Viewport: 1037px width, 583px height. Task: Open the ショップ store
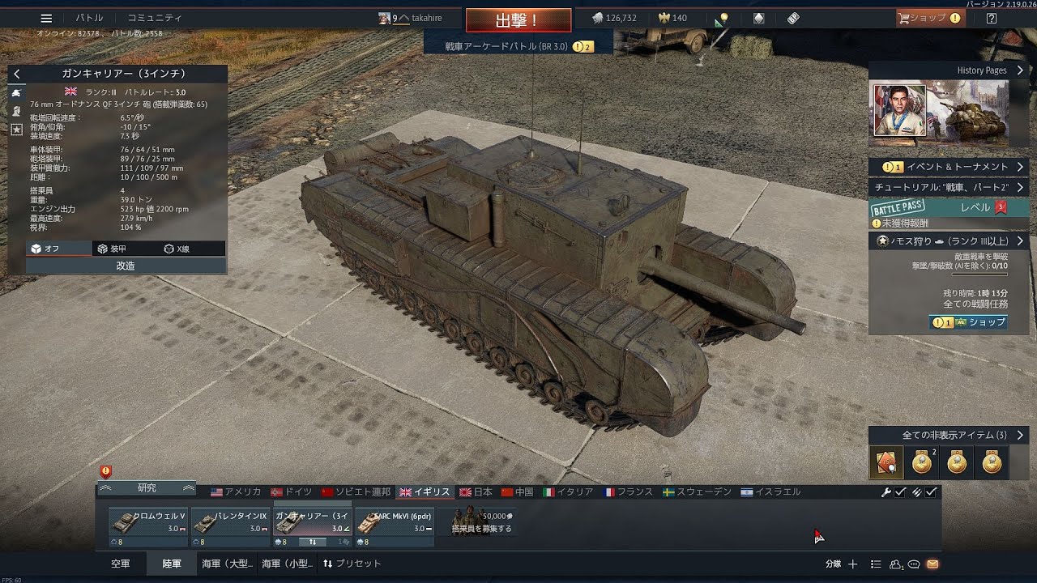(x=929, y=18)
